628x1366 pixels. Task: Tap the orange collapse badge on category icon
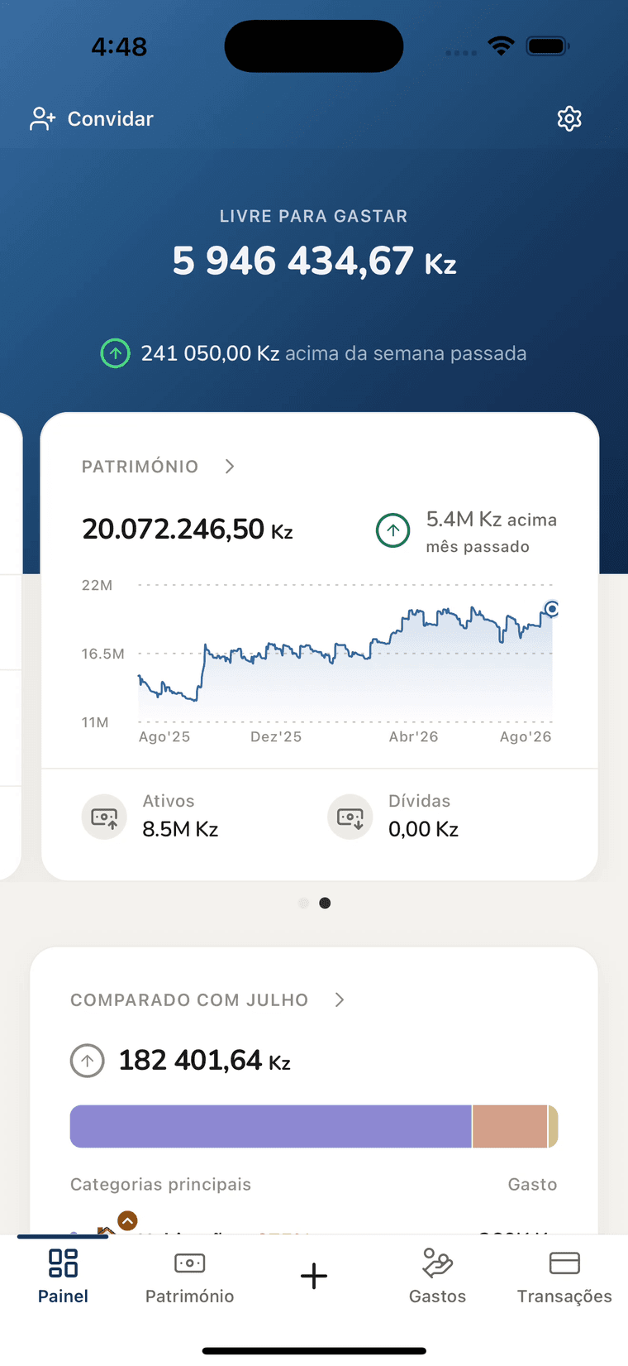127,1220
